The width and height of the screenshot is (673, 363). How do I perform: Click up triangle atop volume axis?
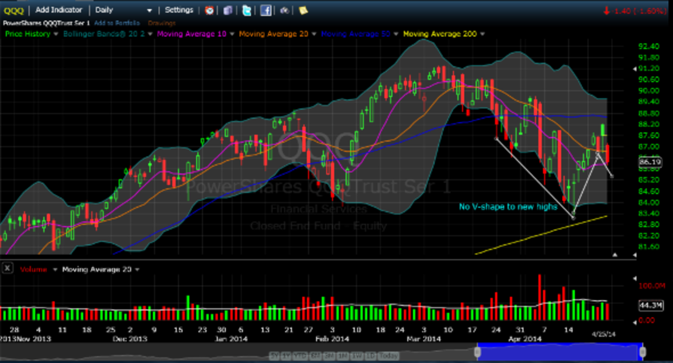pos(634,278)
